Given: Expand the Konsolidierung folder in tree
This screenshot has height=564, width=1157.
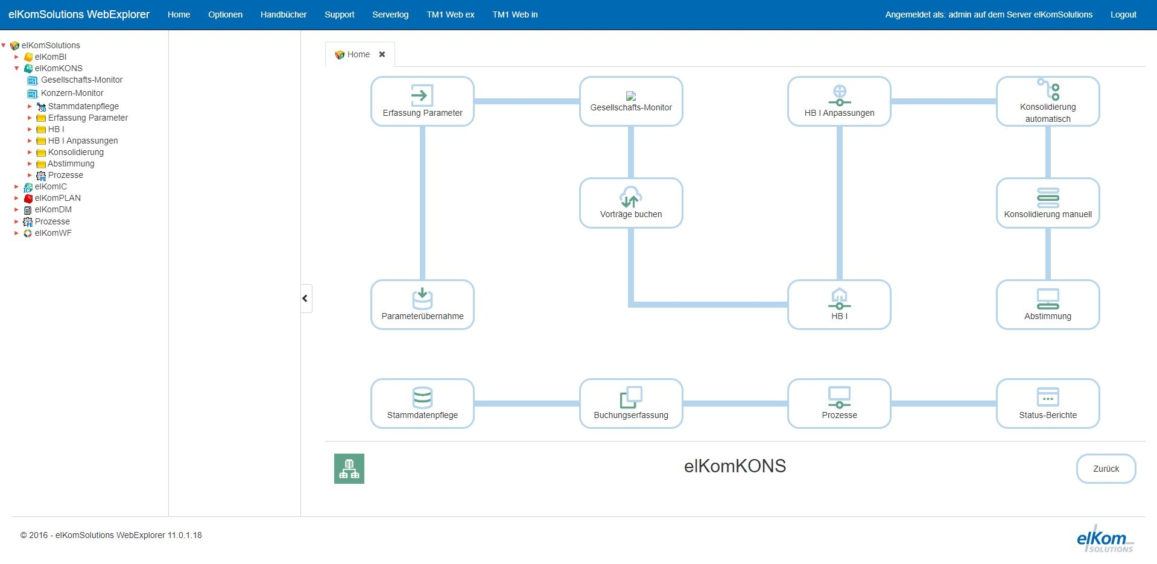Looking at the screenshot, I should [30, 152].
